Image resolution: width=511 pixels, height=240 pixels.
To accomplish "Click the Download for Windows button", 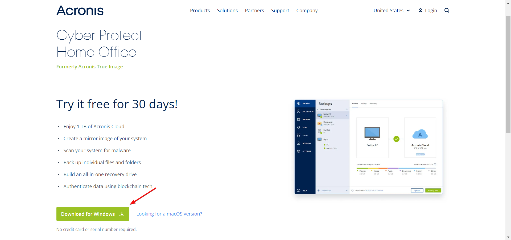I will (x=93, y=214).
